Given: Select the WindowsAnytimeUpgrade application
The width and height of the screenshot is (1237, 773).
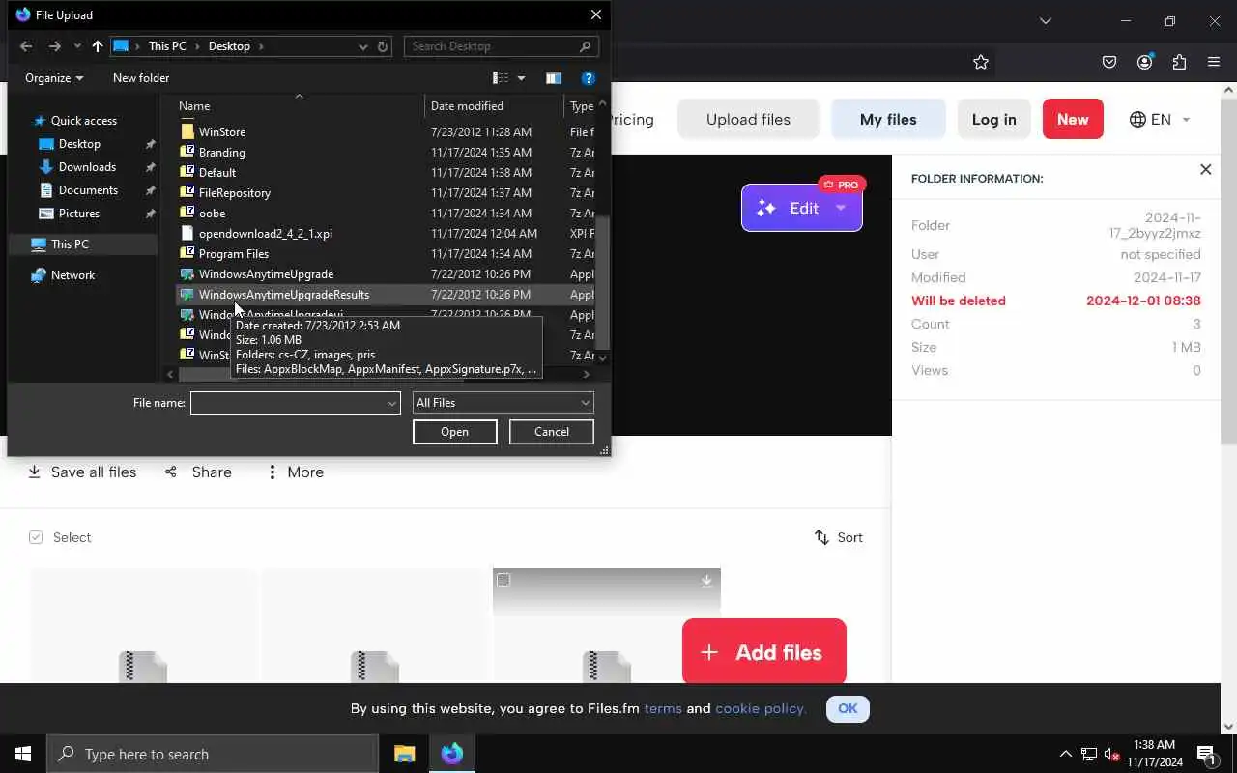Looking at the screenshot, I should [x=266, y=274].
